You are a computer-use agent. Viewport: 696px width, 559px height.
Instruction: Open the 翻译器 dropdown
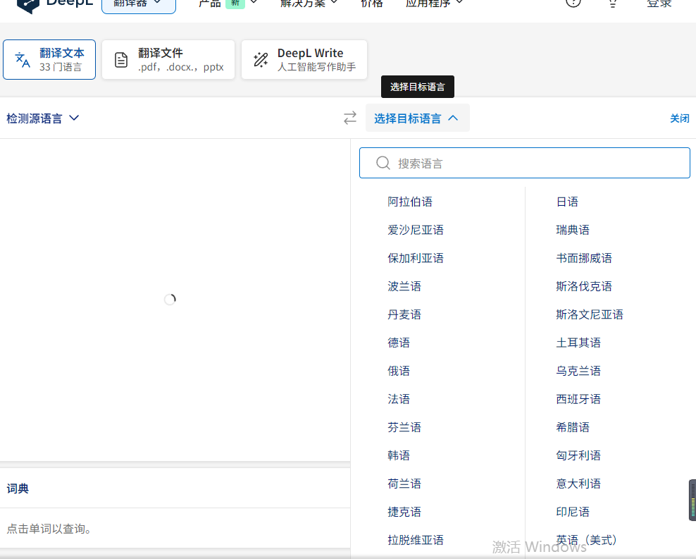(139, 4)
